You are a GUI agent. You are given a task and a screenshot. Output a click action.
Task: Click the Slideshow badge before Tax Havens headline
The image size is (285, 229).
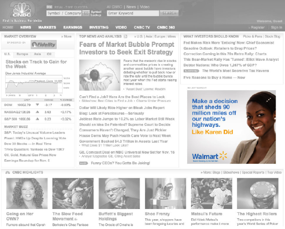pos(191,71)
